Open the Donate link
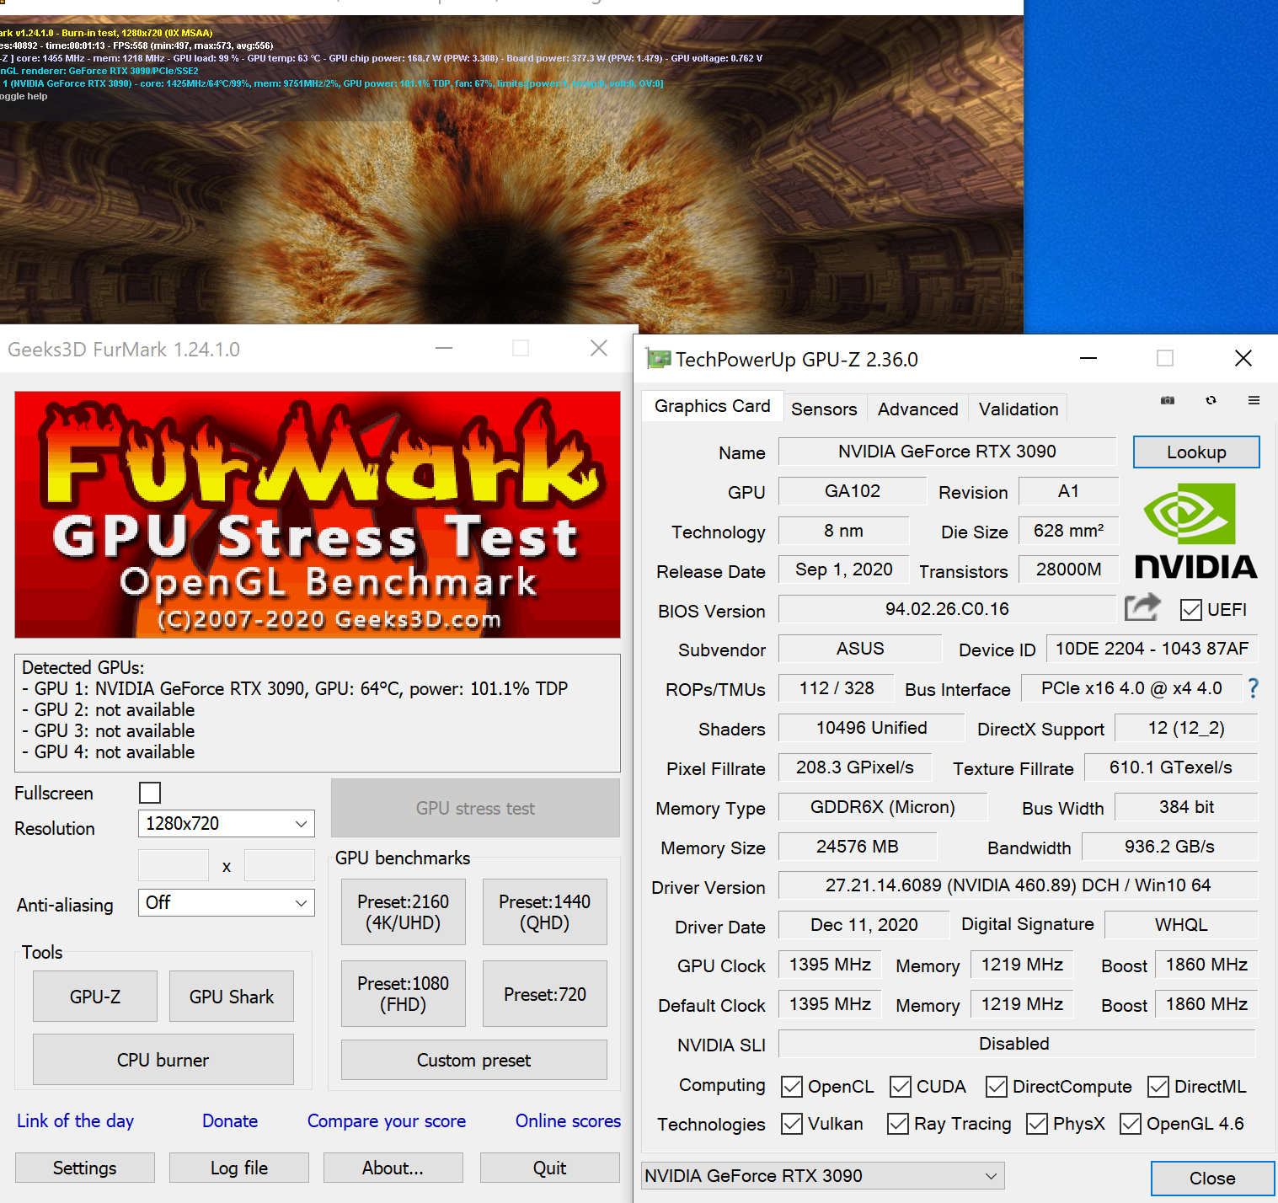 coord(230,1120)
